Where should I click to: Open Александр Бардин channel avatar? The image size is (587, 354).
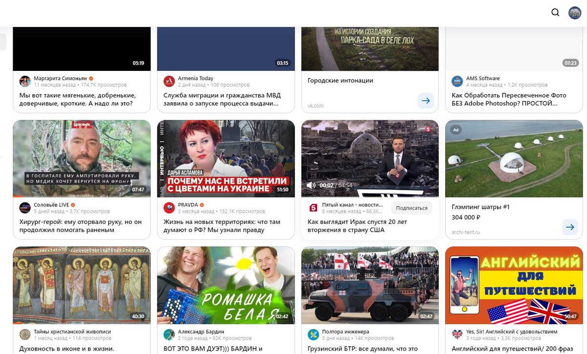[169, 334]
